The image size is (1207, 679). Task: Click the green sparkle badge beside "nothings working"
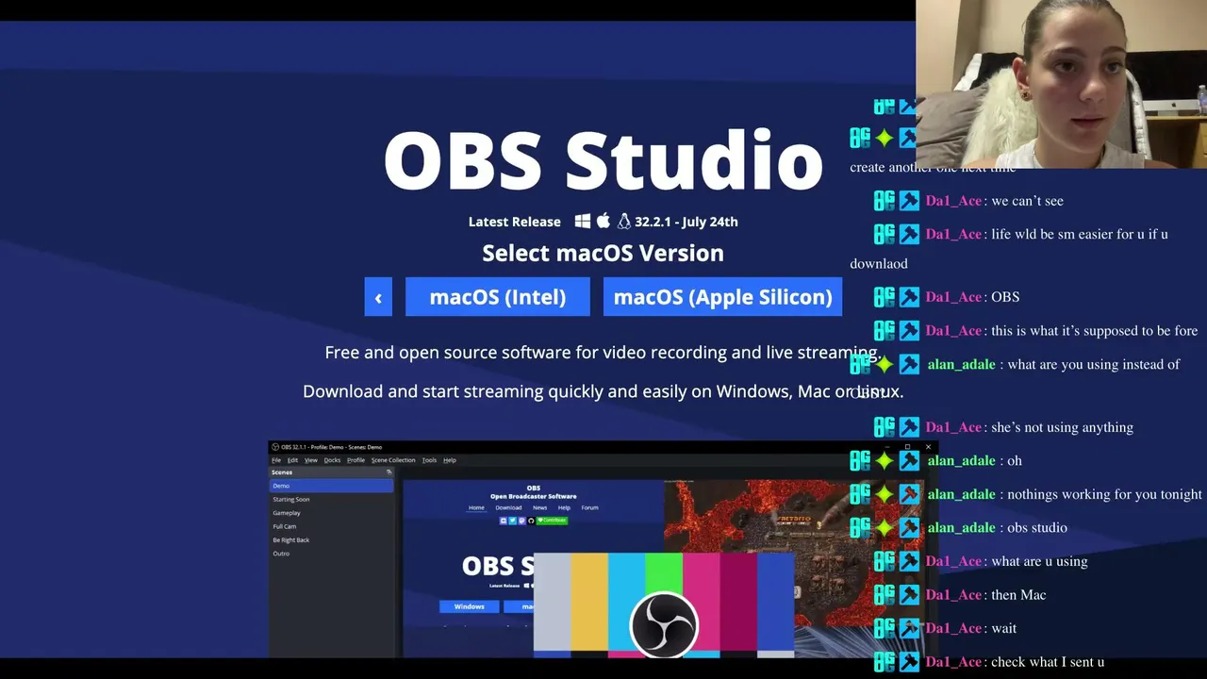(885, 494)
